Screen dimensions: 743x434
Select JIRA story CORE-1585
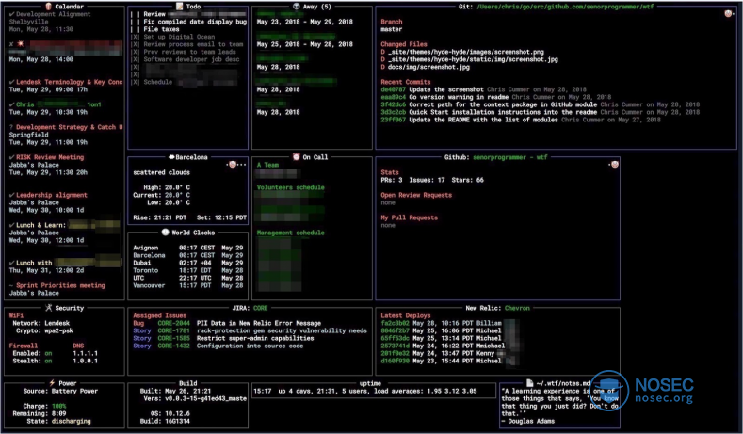(x=174, y=338)
